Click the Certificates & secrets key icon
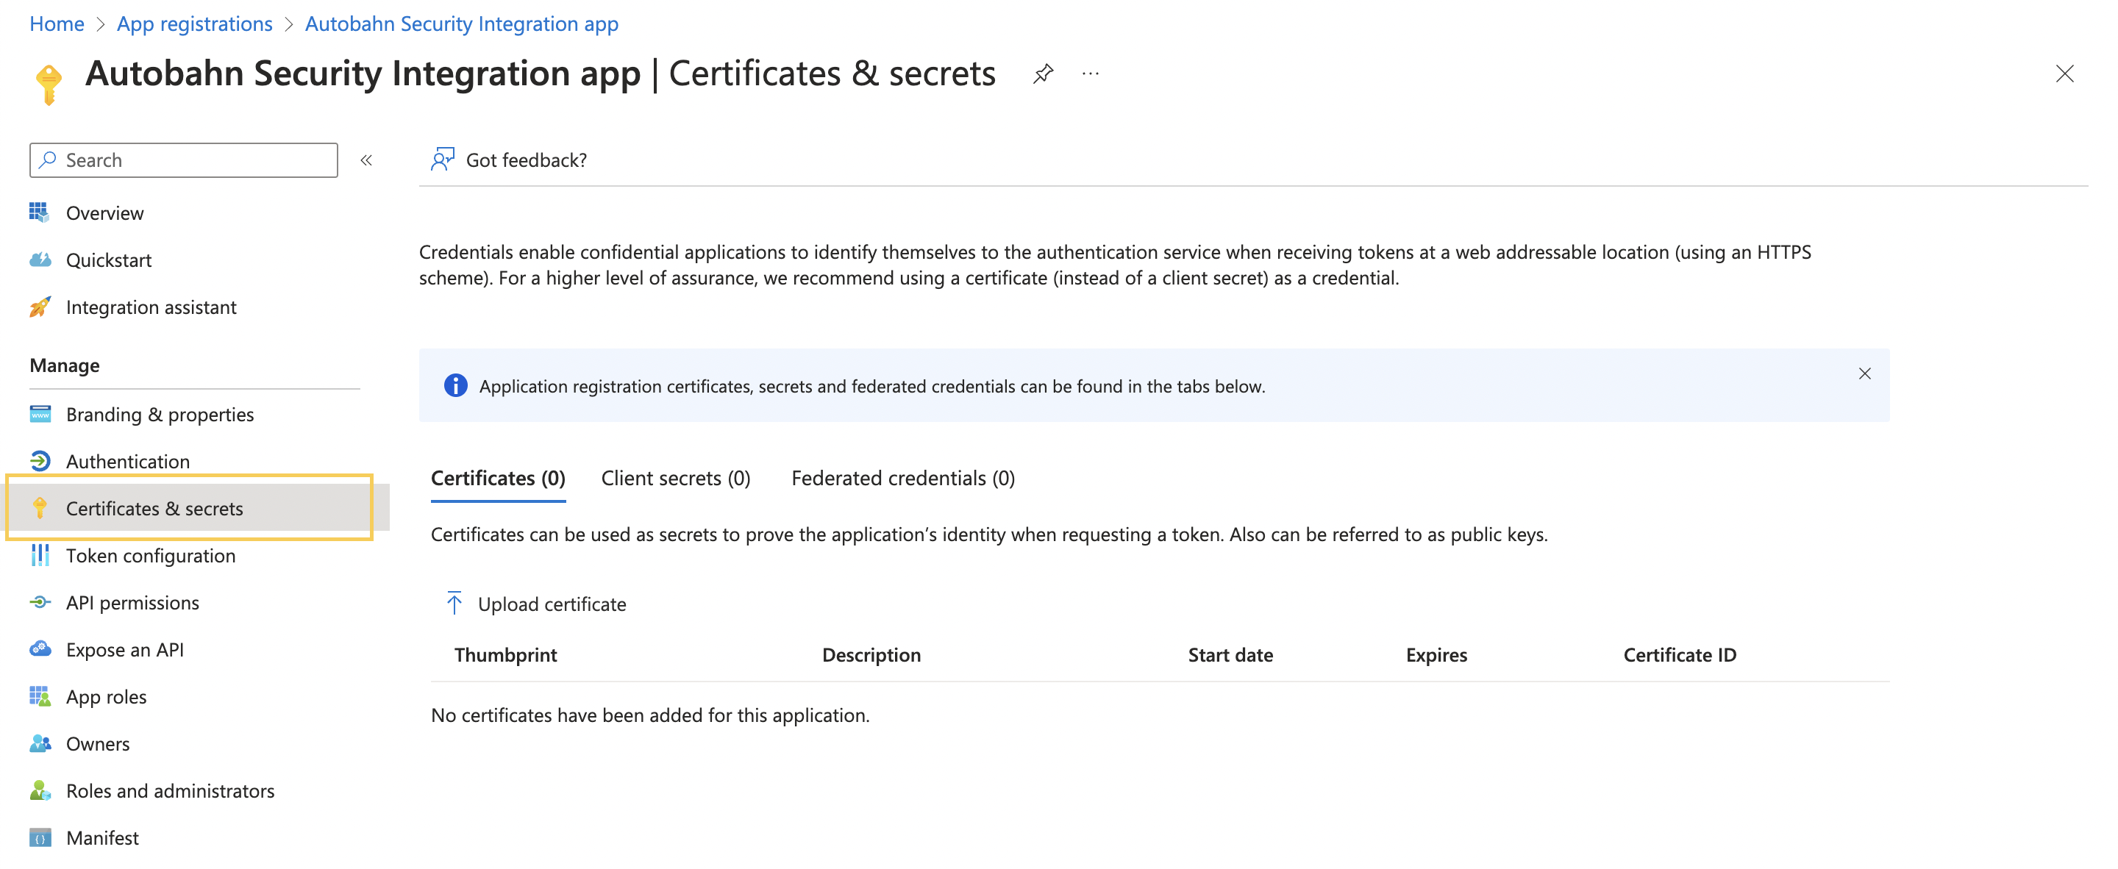Viewport: 2118px width, 869px height. (x=40, y=508)
